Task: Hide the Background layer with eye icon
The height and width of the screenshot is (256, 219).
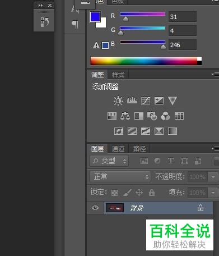Action: pyautogui.click(x=95, y=208)
